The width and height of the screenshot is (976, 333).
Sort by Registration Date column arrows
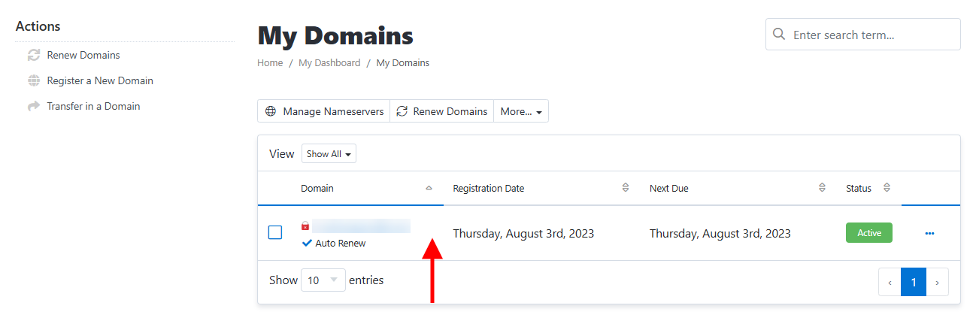[625, 188]
